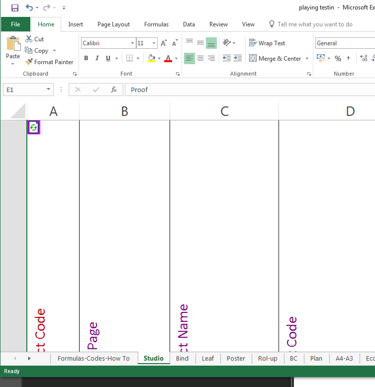This screenshot has height=387, width=375.
Task: Open the Copy options arrow
Action: point(55,51)
